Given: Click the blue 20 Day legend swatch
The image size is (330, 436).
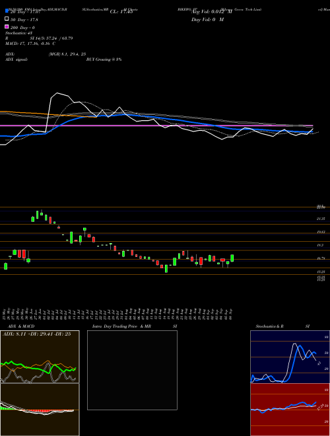Looking at the screenshot, I should [7, 11].
